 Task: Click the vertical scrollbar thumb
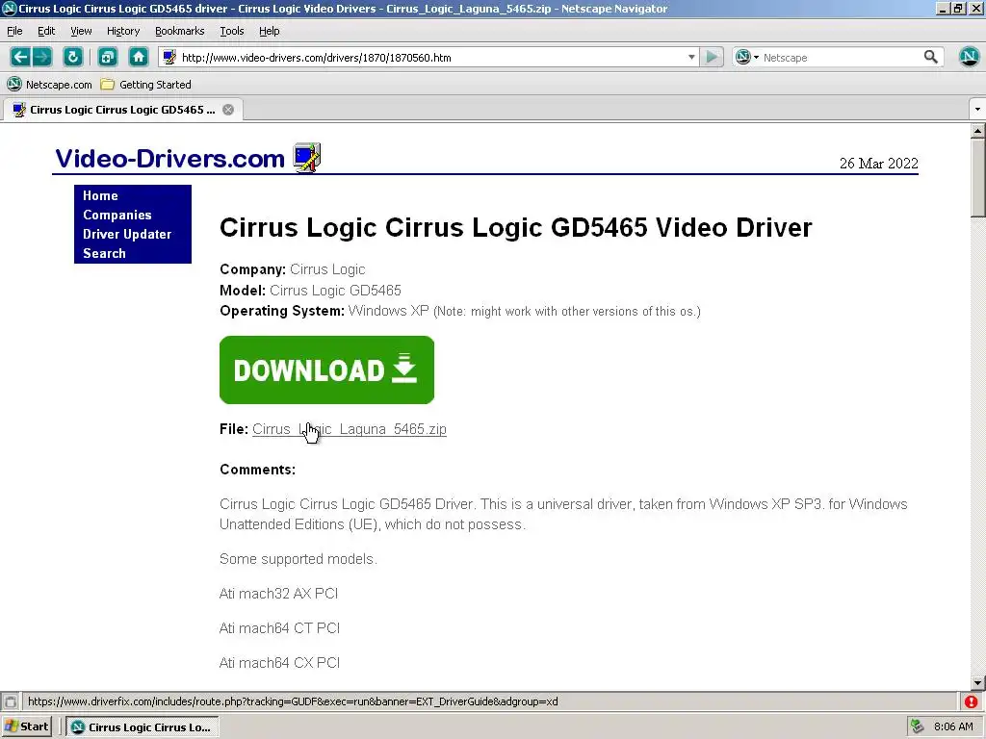(x=977, y=178)
